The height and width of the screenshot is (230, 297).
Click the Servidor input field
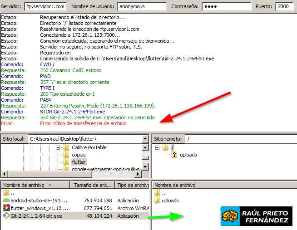click(46, 7)
